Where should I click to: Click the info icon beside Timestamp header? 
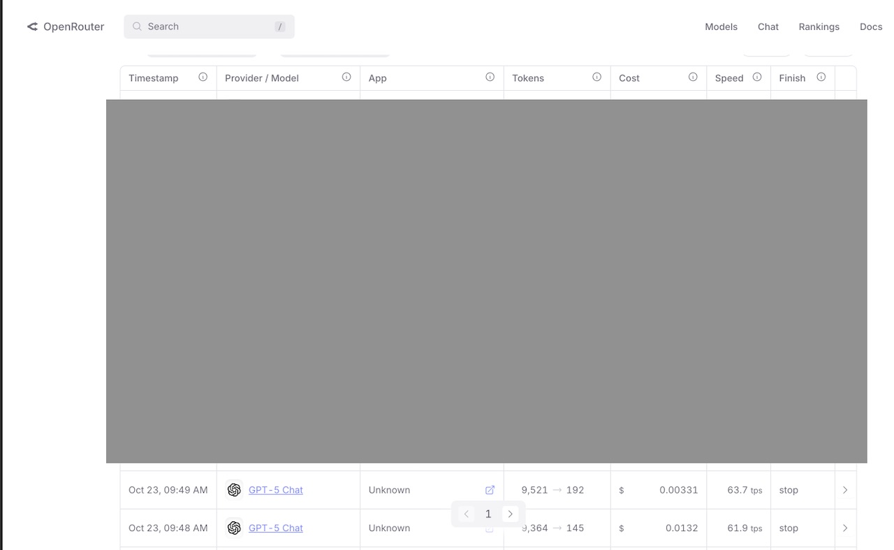203,77
